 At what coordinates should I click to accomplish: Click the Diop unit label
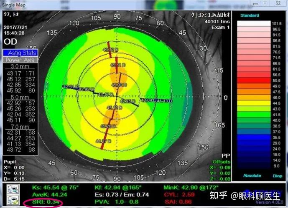(278, 176)
